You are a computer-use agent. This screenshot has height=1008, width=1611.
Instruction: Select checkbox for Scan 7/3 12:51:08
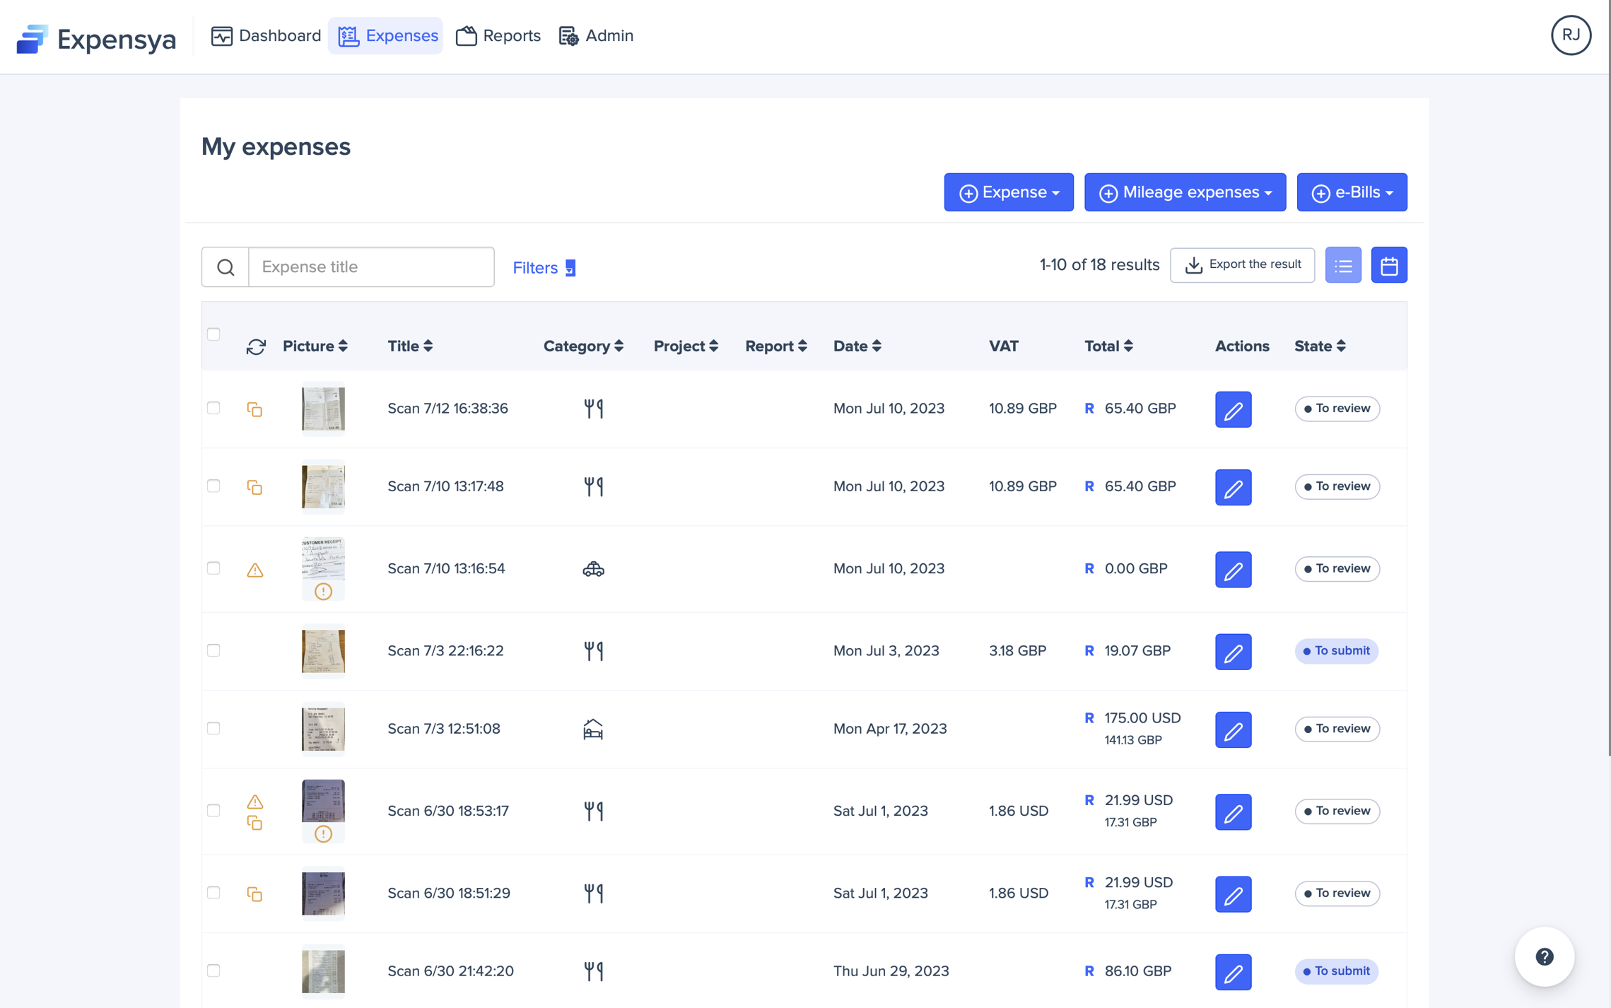[x=213, y=729]
